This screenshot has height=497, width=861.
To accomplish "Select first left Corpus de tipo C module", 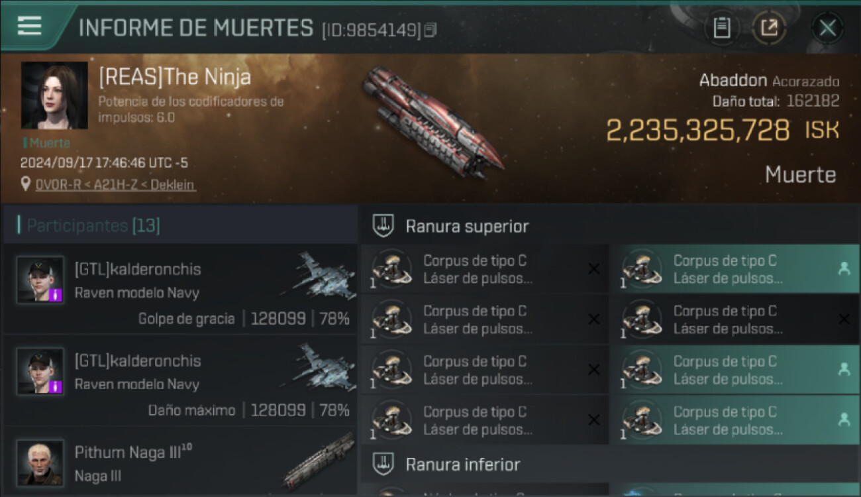I will pyautogui.click(x=483, y=269).
